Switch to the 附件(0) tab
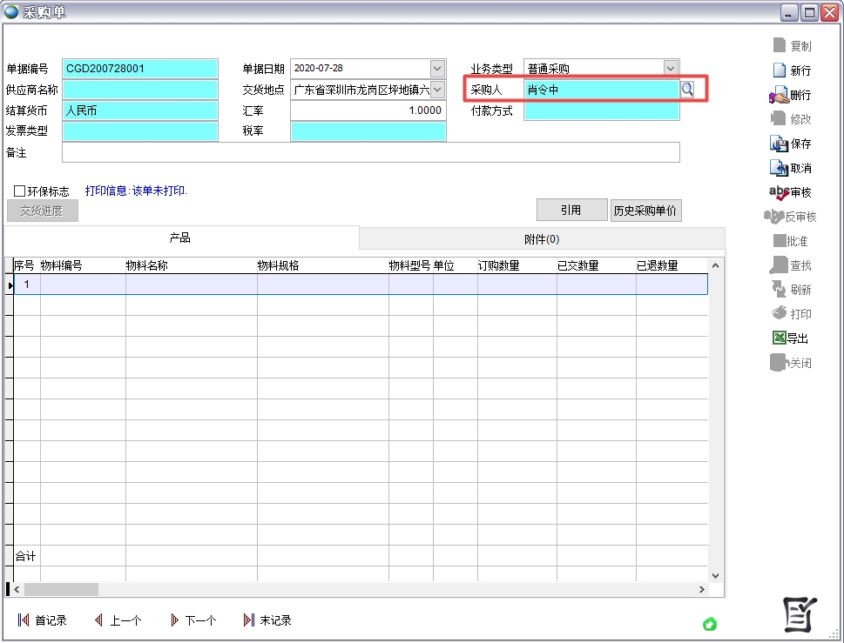 click(x=542, y=238)
